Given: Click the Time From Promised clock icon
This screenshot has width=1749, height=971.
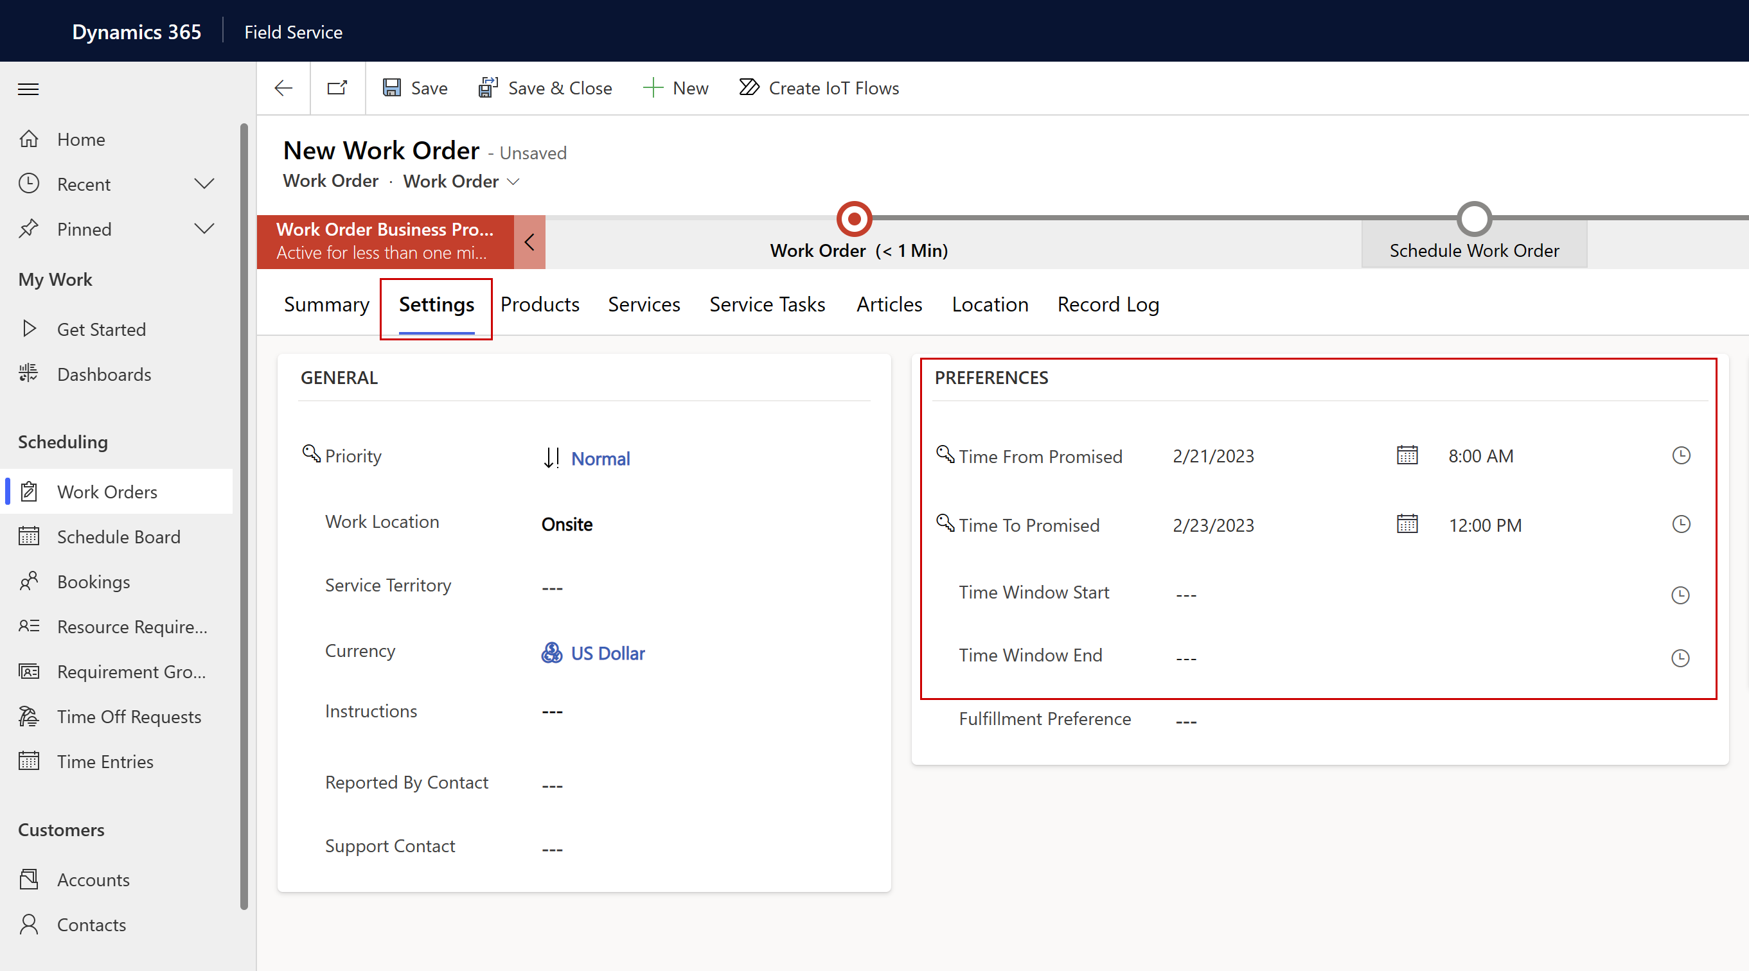Looking at the screenshot, I should [1681, 455].
